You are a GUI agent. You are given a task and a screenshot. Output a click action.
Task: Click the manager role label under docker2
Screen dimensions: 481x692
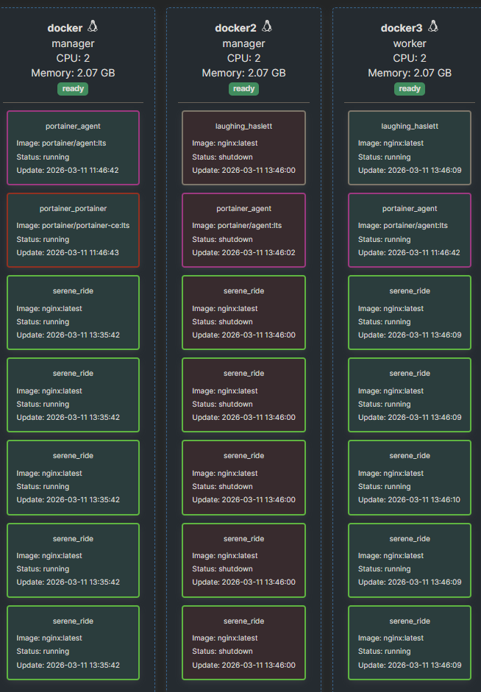pos(243,43)
